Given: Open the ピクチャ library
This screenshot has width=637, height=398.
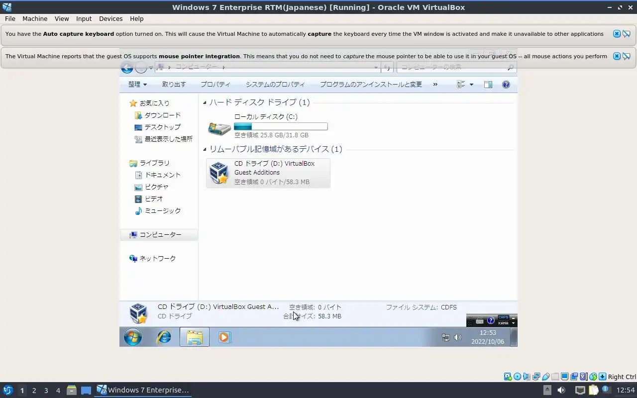Looking at the screenshot, I should 152,187.
